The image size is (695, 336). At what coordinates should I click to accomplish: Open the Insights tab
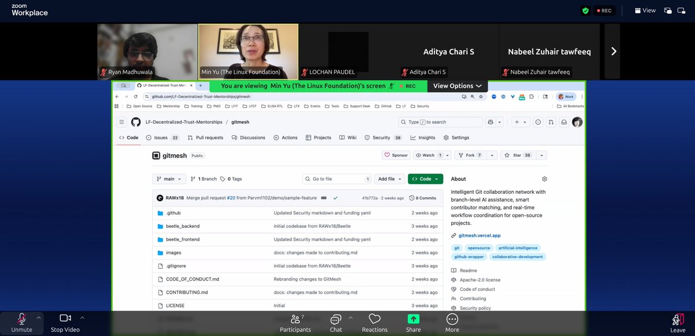point(423,138)
